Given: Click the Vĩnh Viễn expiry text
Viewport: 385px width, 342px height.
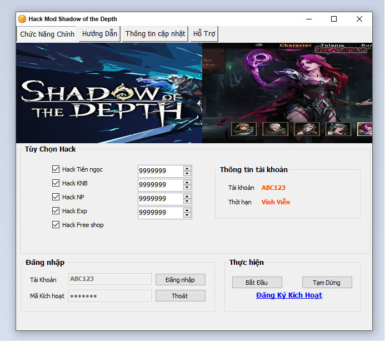Looking at the screenshot, I should click(276, 202).
